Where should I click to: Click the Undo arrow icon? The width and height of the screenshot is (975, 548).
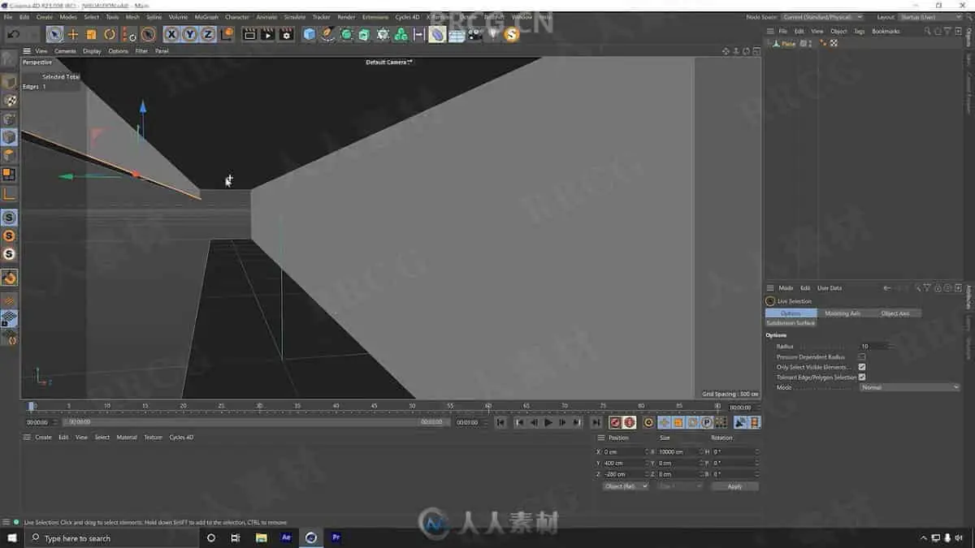point(14,34)
